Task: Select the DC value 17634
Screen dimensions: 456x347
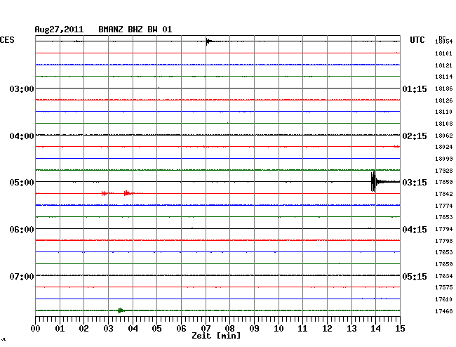Action: click(444, 276)
